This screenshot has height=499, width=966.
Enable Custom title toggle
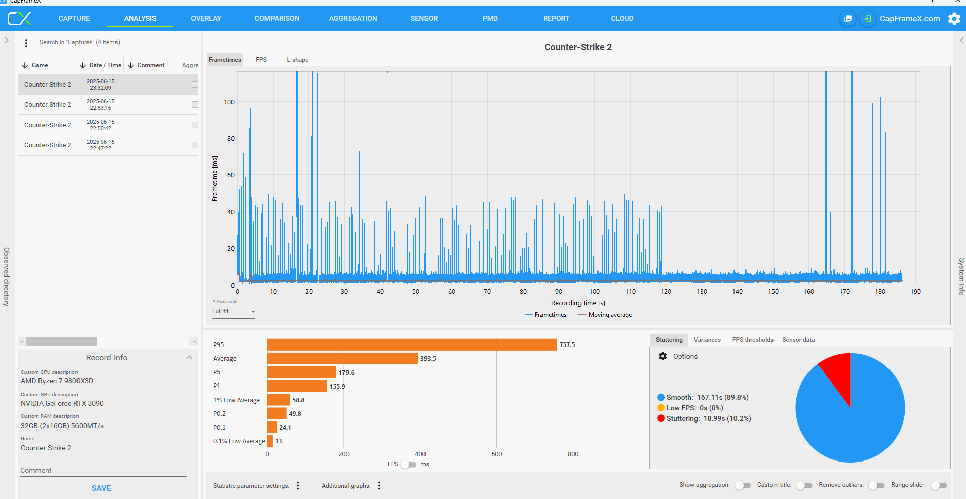coord(804,485)
